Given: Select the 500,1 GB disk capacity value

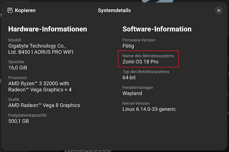Looking at the screenshot, I should pyautogui.click(x=19, y=121).
